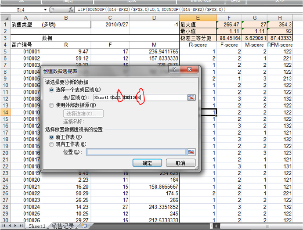Click the 取消 button
This screenshot has width=303, height=230.
180,163
